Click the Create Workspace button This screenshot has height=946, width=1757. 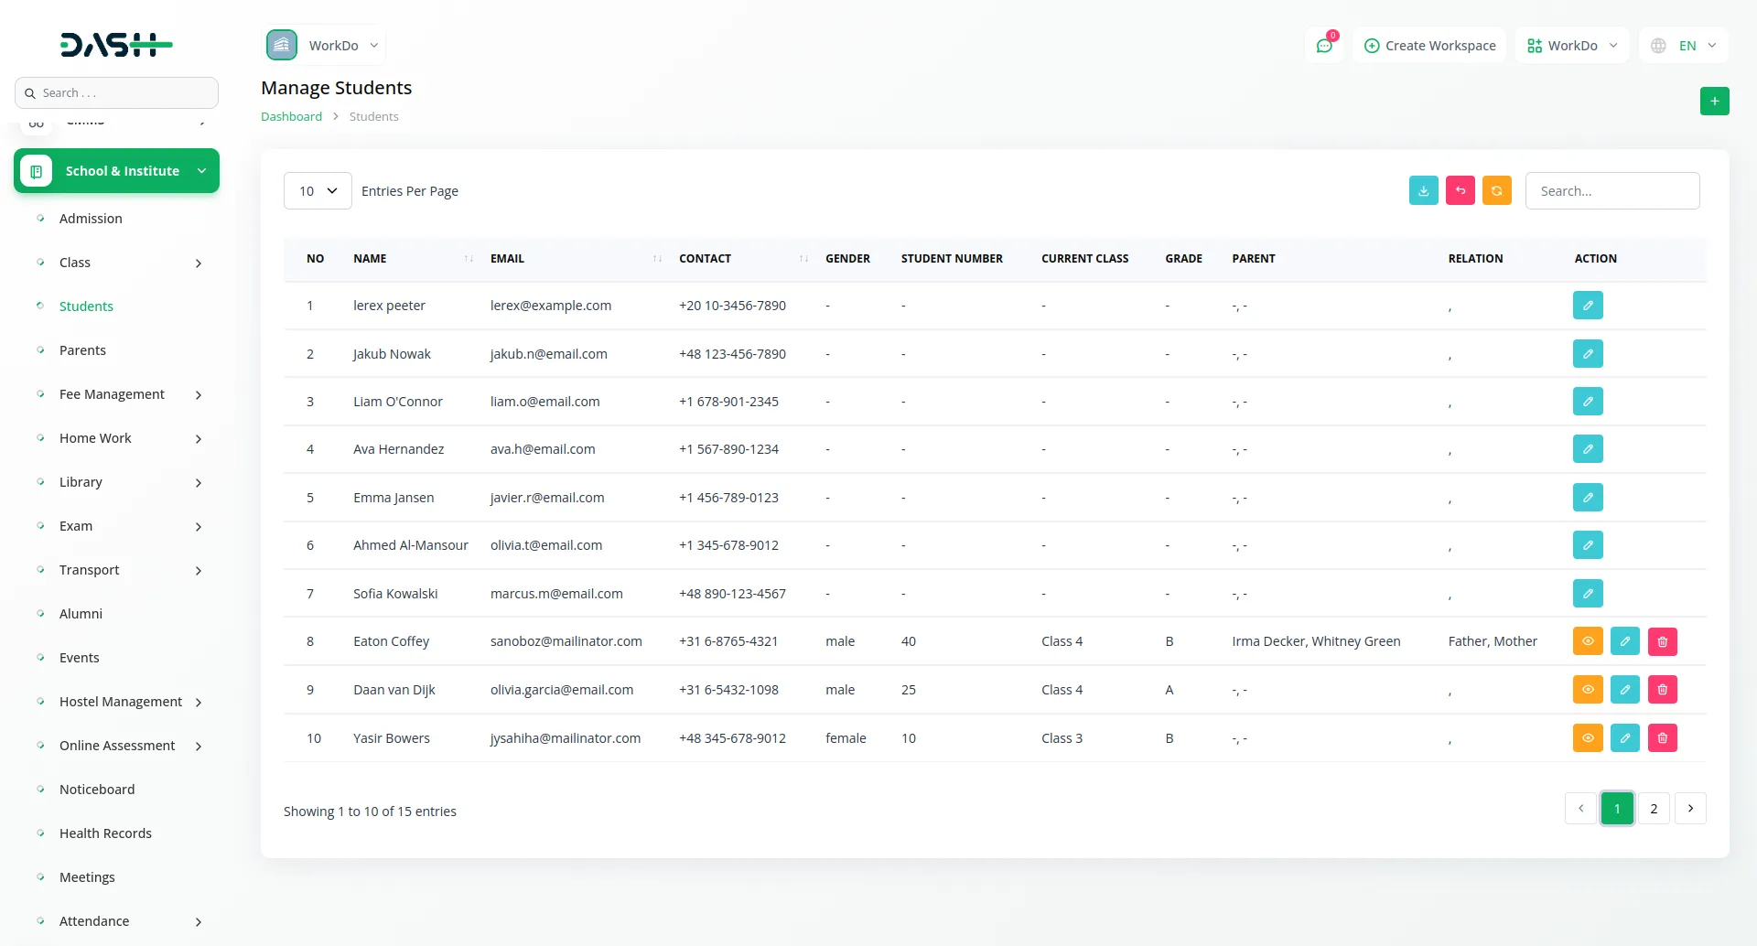[x=1429, y=46]
